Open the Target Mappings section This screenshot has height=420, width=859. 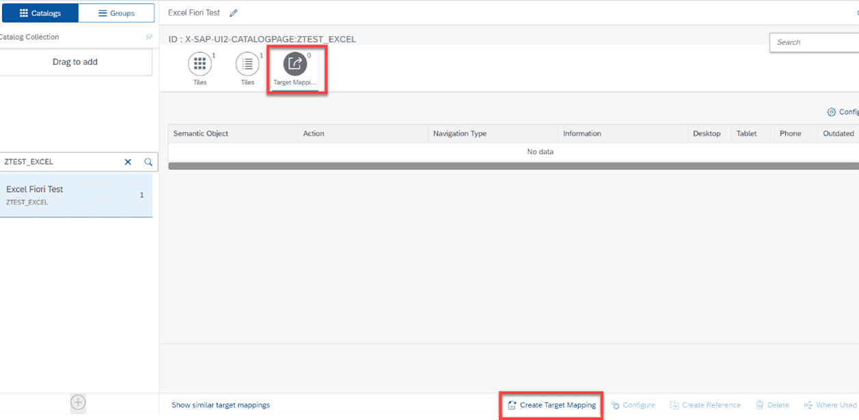[x=296, y=65]
